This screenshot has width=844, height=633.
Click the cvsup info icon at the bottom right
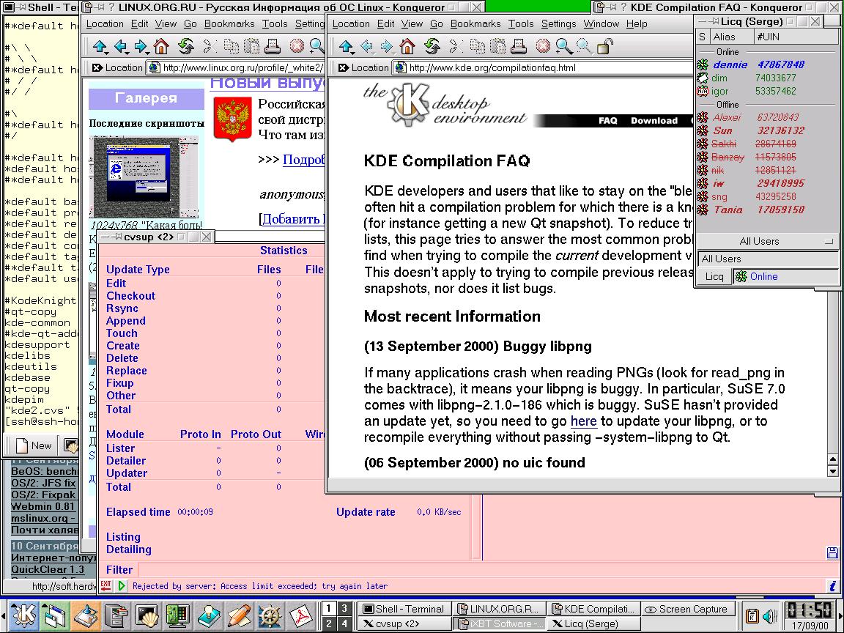(832, 585)
